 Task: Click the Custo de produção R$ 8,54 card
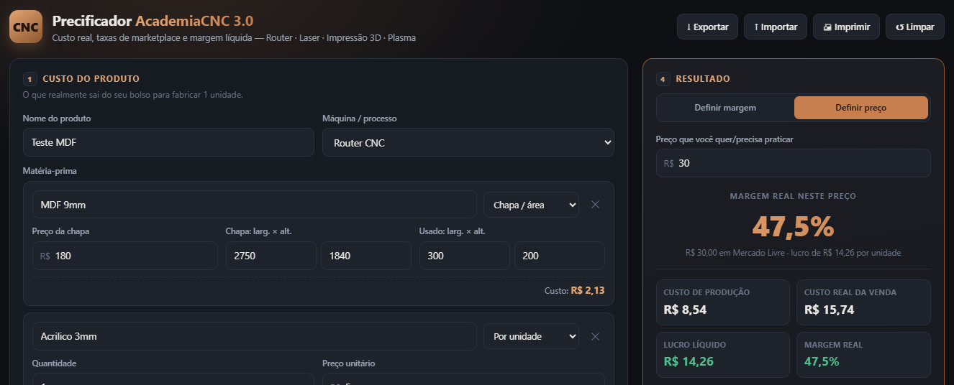pyautogui.click(x=722, y=302)
